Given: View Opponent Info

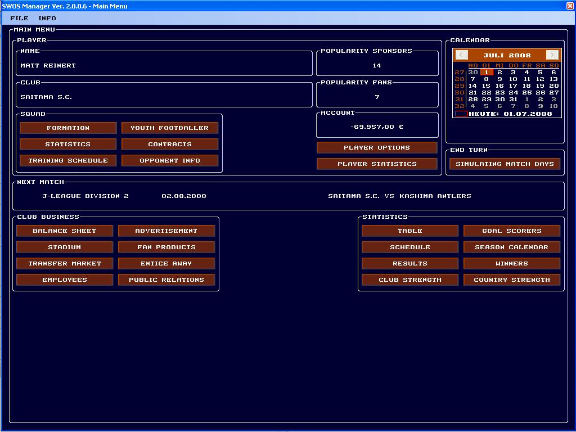Looking at the screenshot, I should [x=170, y=161].
